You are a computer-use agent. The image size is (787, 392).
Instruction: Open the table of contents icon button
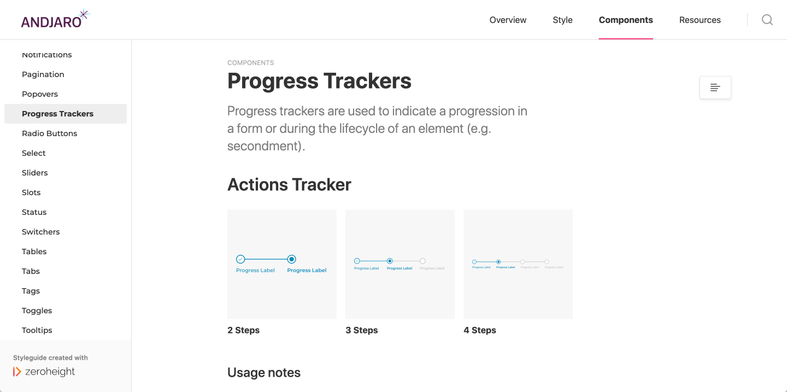(715, 87)
